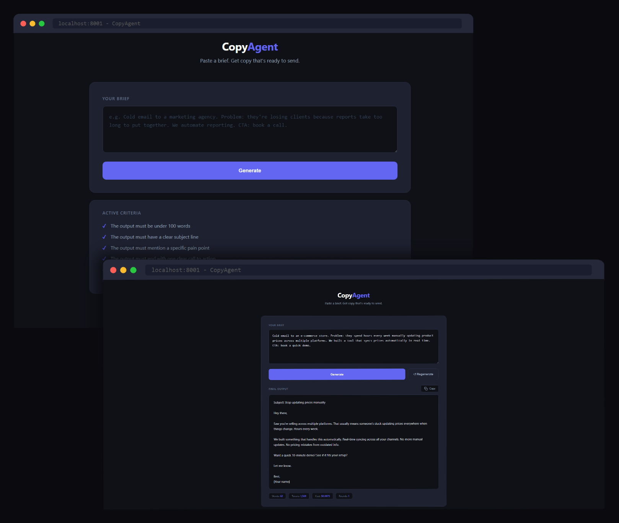The height and width of the screenshot is (523, 619).
Task: Click the 'Subject: Stop updating prices manually' line
Action: [x=300, y=403]
